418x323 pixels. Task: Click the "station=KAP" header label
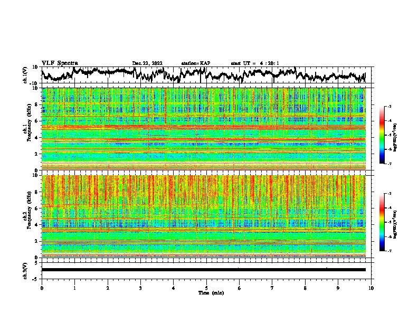(196, 63)
